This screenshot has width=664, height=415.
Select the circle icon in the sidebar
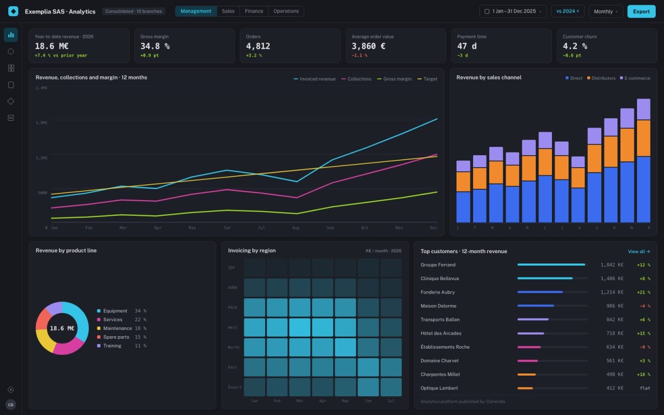pos(11,51)
